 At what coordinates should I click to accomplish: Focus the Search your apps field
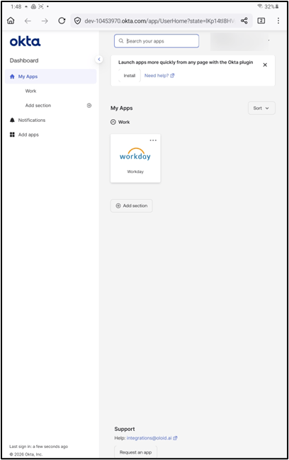pos(157,41)
